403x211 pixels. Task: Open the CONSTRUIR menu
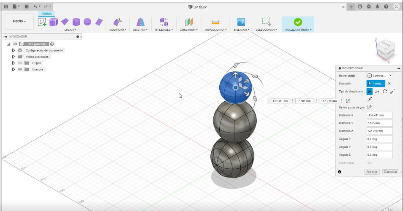tap(189, 30)
